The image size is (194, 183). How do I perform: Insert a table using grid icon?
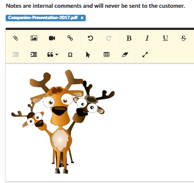pyautogui.click(x=107, y=55)
